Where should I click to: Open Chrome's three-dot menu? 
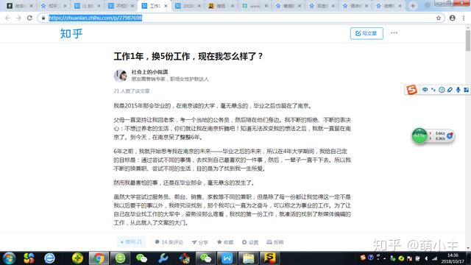pos(464,18)
